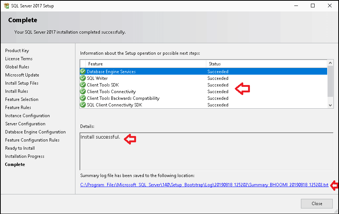Click the Microsoft Update step in sidebar

pos(22,75)
